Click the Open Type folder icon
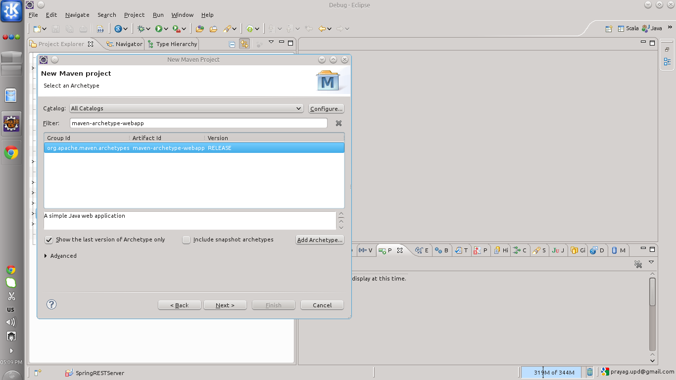The image size is (676, 380). [x=200, y=29]
